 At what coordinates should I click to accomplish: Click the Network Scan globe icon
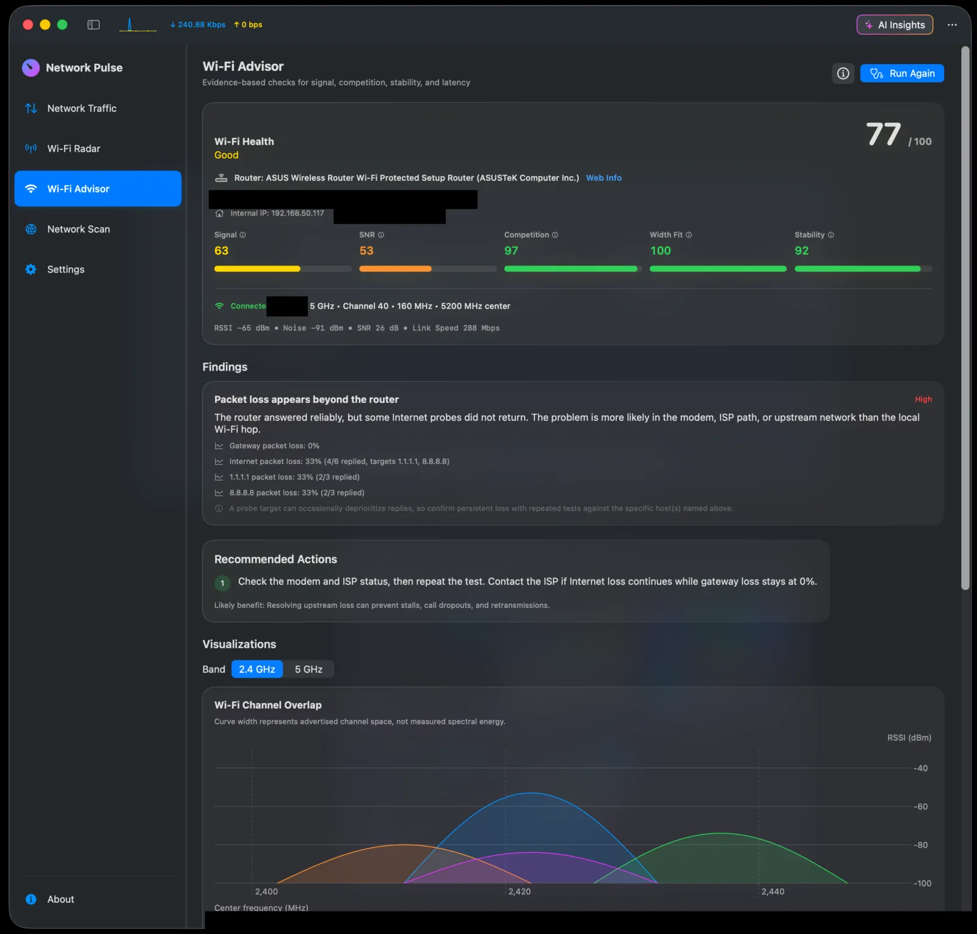(x=31, y=229)
